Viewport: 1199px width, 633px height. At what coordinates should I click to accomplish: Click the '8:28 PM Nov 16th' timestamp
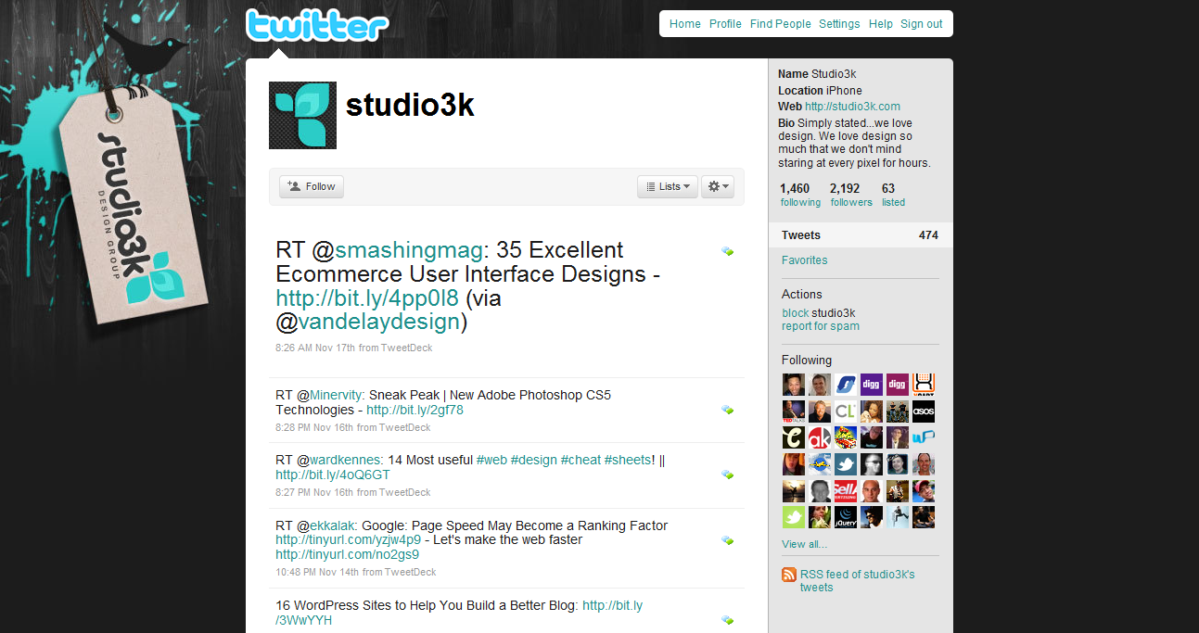pyautogui.click(x=314, y=428)
